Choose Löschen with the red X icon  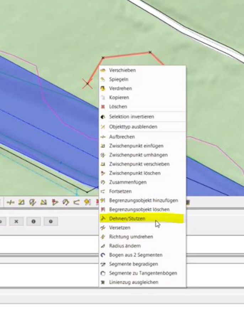[143, 107]
